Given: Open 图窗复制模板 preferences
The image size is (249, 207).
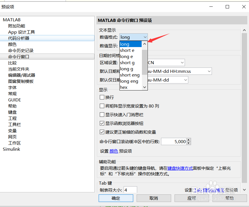Looking at the screenshot, I should click(21, 81).
